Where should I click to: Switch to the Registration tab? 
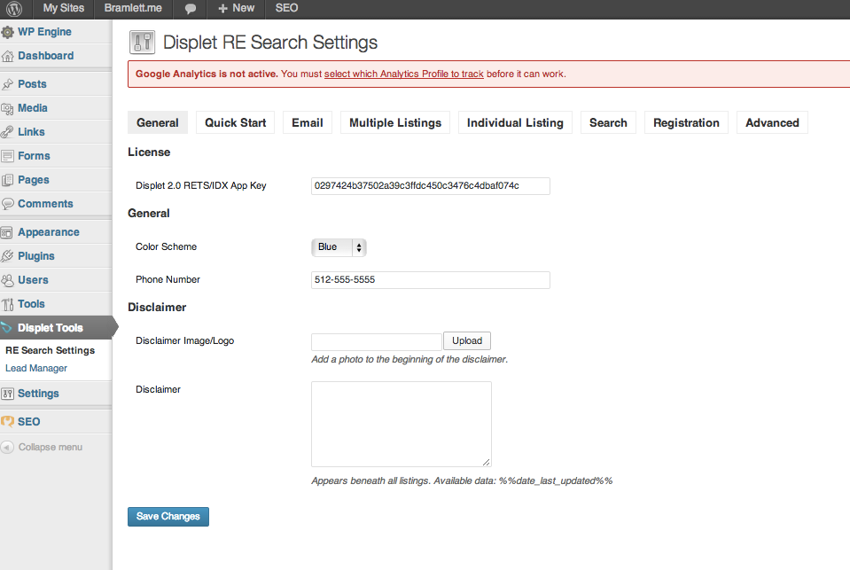point(686,122)
